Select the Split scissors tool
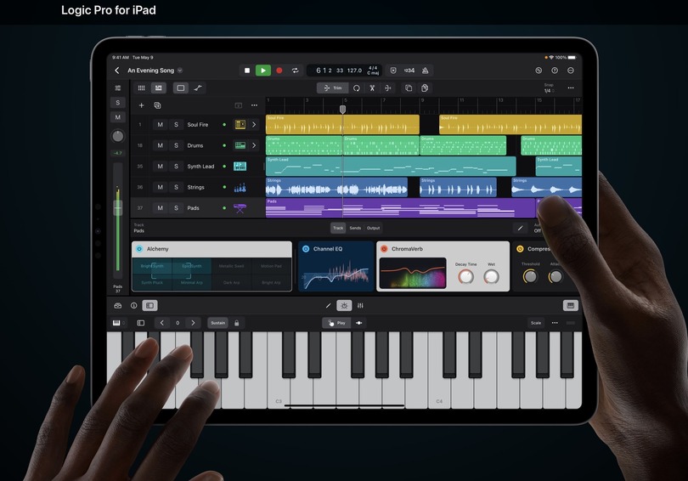 point(372,88)
